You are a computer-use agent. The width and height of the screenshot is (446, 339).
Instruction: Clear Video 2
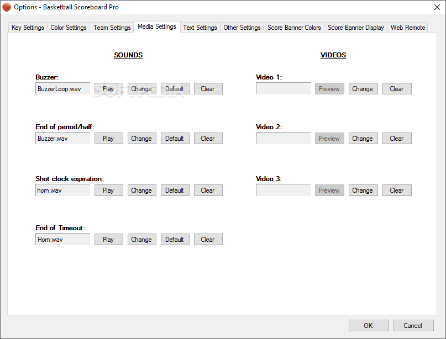(397, 139)
